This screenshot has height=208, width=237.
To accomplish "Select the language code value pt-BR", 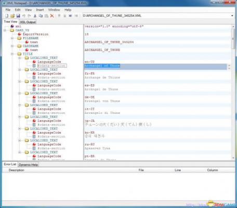I will (89, 156).
